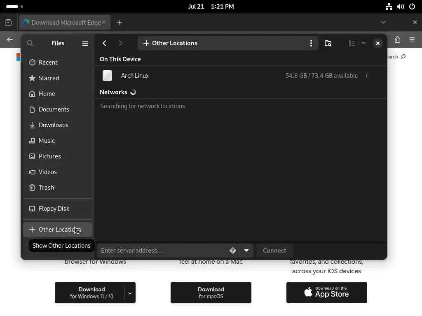Screen dimensions: 422x316
Task: Select Other Locations in sidebar
Action: tap(58, 230)
